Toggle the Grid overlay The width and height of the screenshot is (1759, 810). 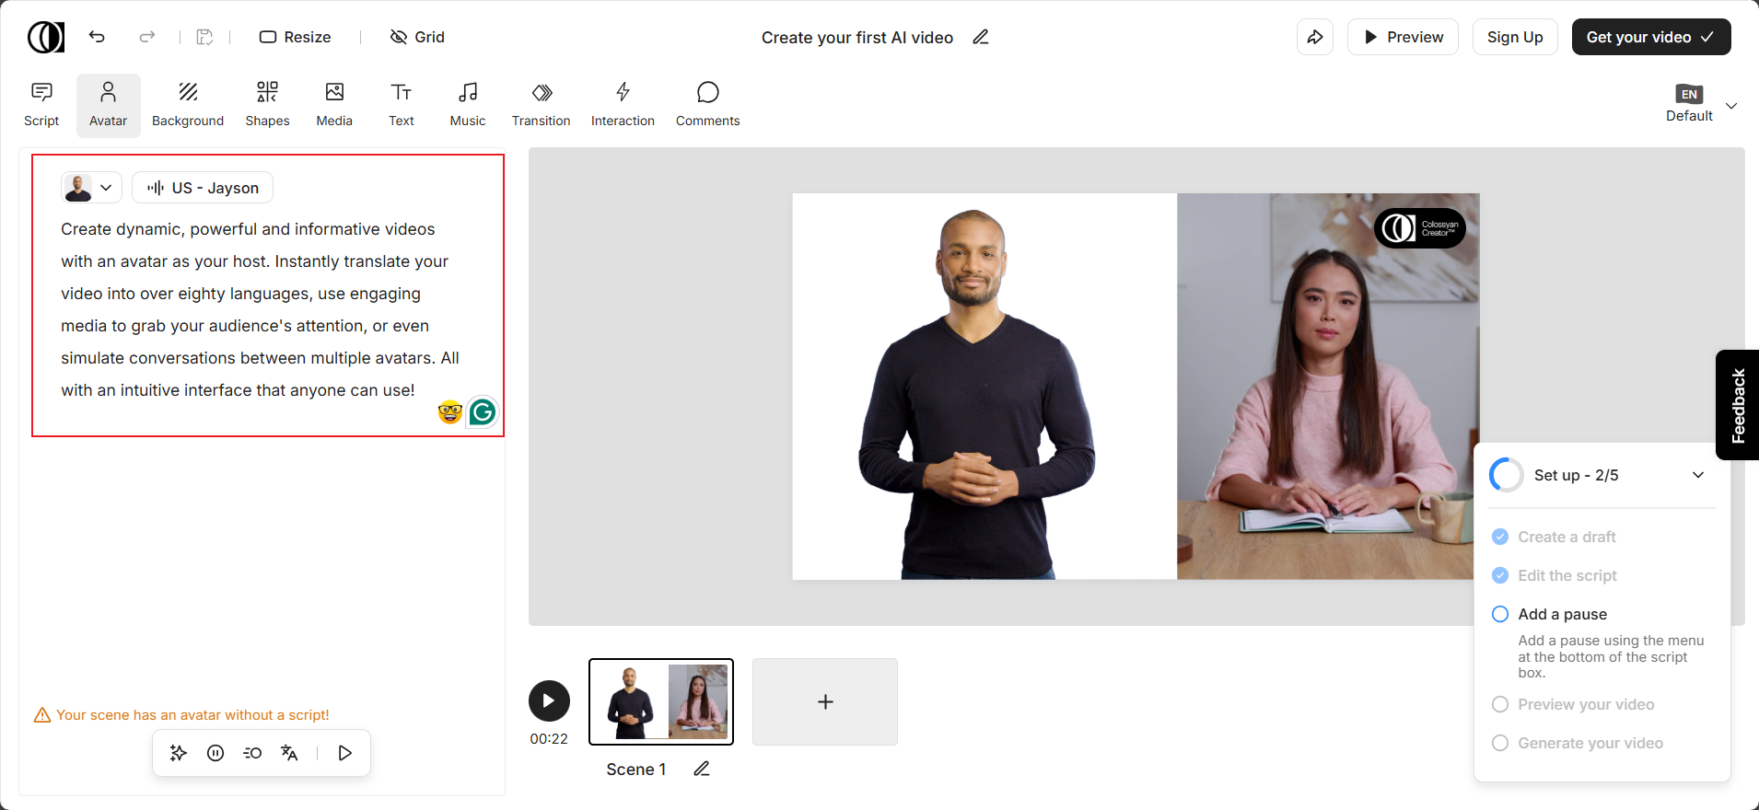tap(417, 37)
